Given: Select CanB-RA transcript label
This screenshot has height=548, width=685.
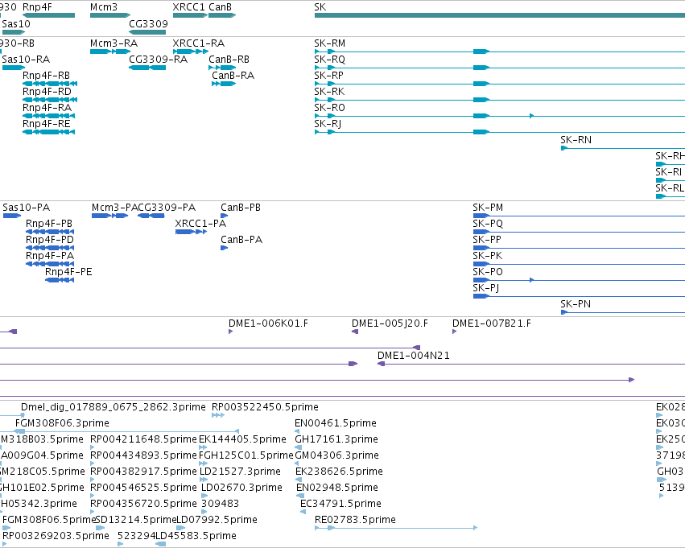Looking at the screenshot, I should [x=233, y=76].
